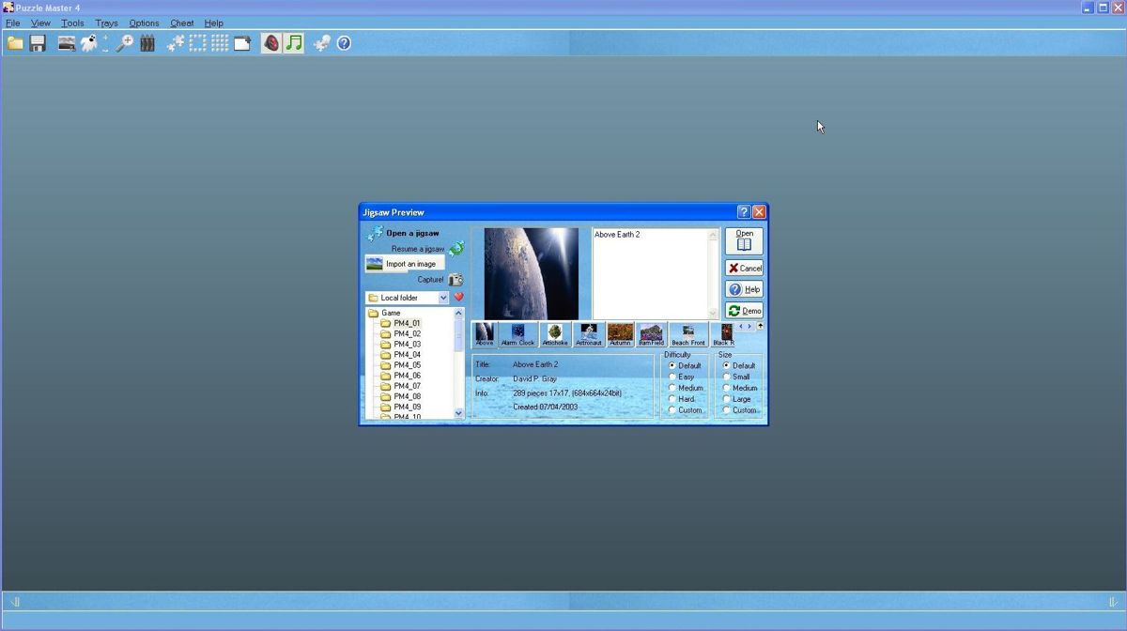Select the Alarm Clock thumbnail
The width and height of the screenshot is (1127, 631).
tap(517, 335)
